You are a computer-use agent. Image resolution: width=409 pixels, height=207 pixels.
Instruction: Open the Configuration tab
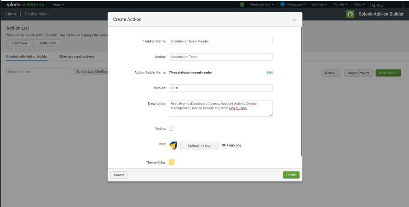pos(37,14)
